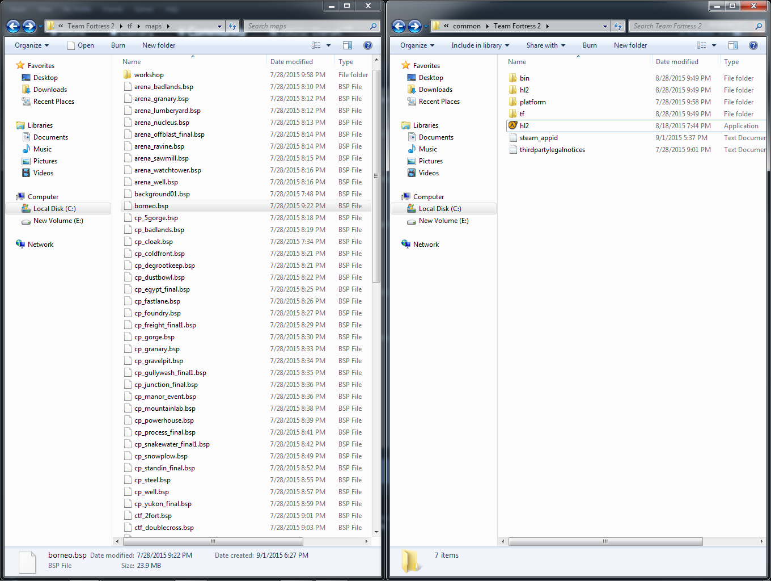Click the refresh icon beside the maps address bar
771x581 pixels.
pos(232,26)
